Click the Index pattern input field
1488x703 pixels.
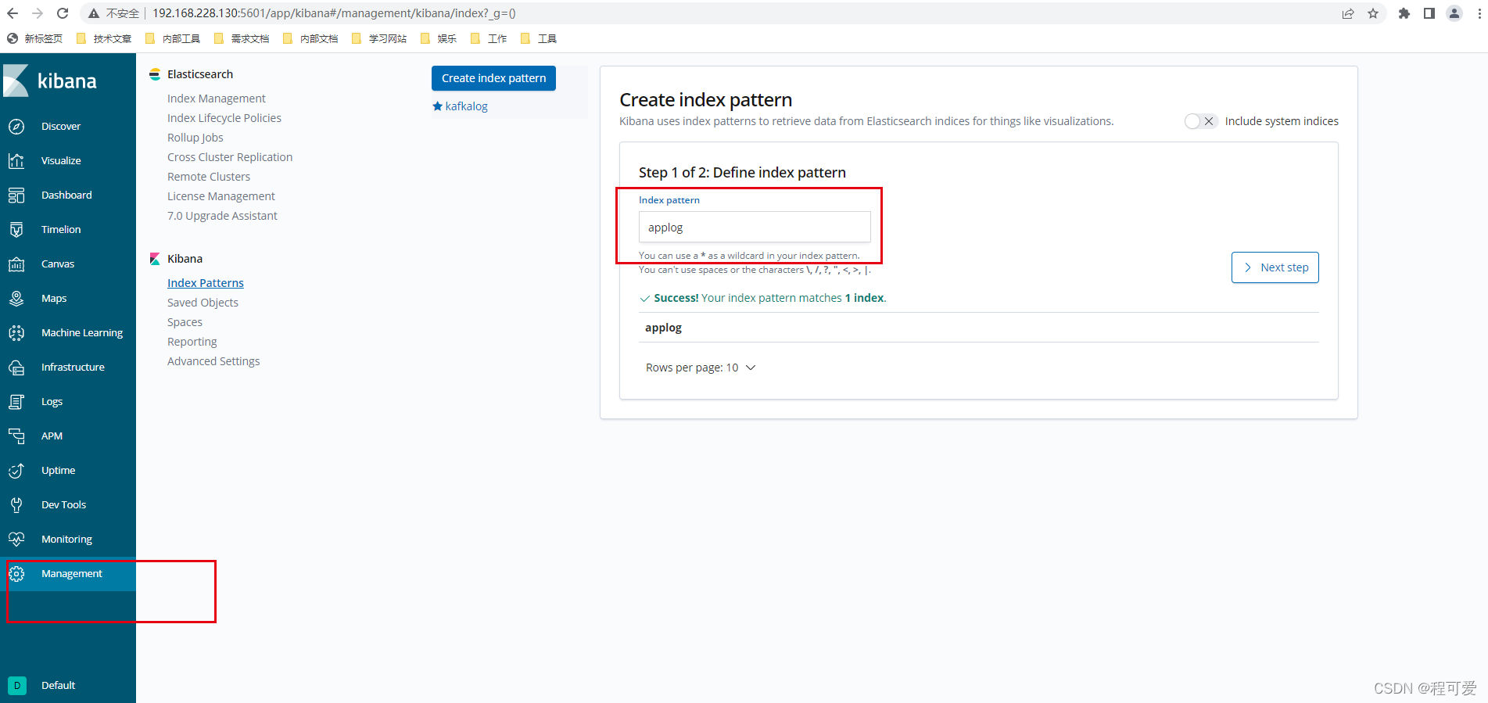[755, 228]
